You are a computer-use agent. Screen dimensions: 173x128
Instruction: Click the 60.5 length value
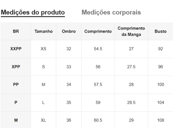98,120
